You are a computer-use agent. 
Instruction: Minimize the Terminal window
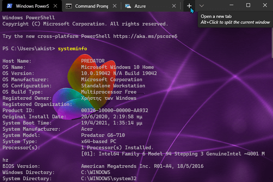coord(232,5)
